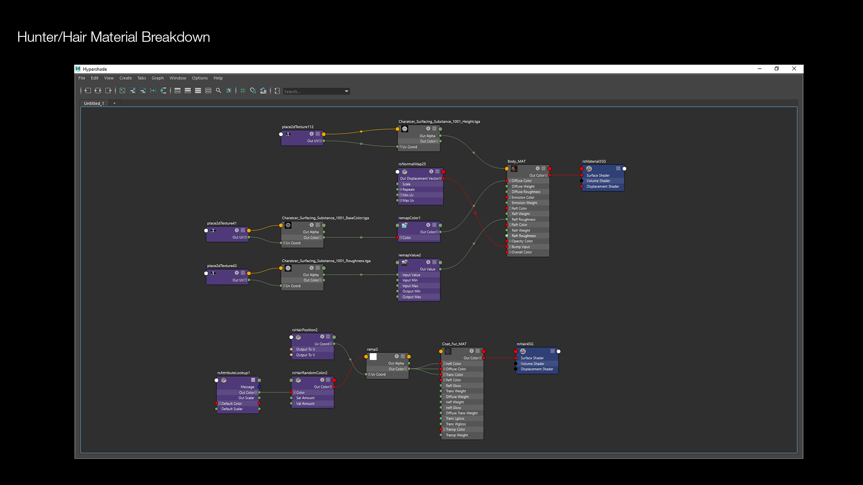Click the rsHairPosition2 node icon
The height and width of the screenshot is (485, 863).
(x=298, y=337)
